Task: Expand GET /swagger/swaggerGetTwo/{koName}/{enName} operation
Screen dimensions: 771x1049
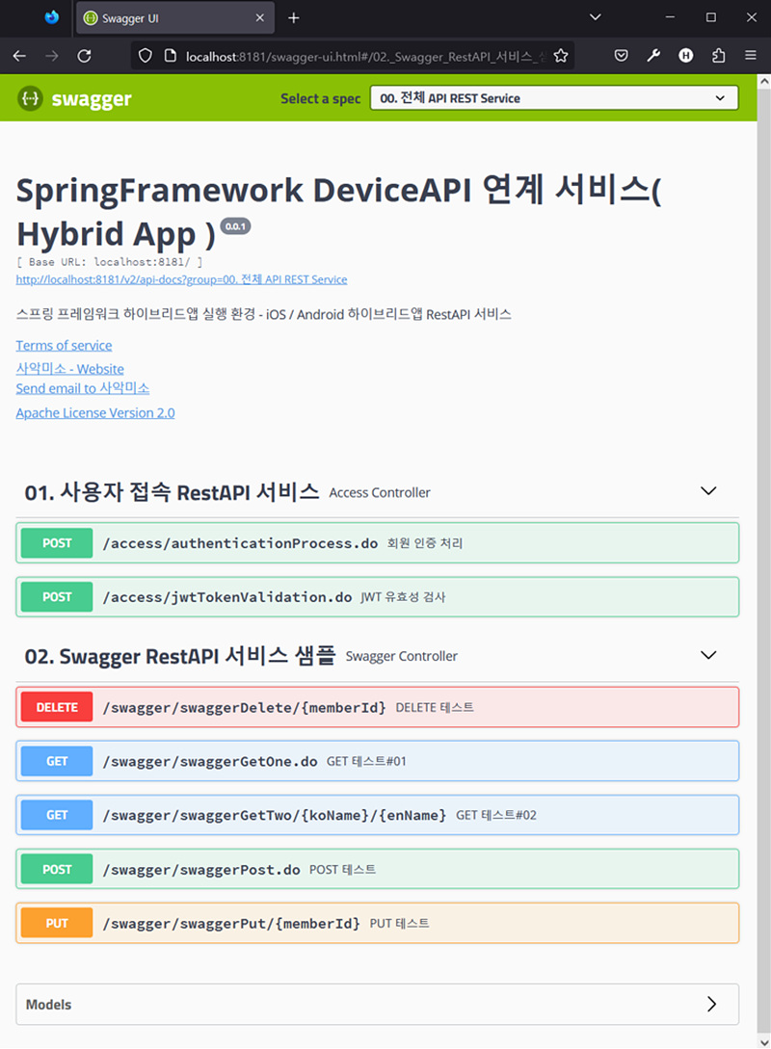Action: pyautogui.click(x=378, y=815)
